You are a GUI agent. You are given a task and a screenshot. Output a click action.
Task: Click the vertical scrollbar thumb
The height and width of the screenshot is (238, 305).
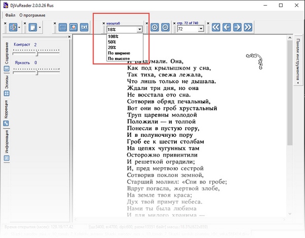coord(290,93)
